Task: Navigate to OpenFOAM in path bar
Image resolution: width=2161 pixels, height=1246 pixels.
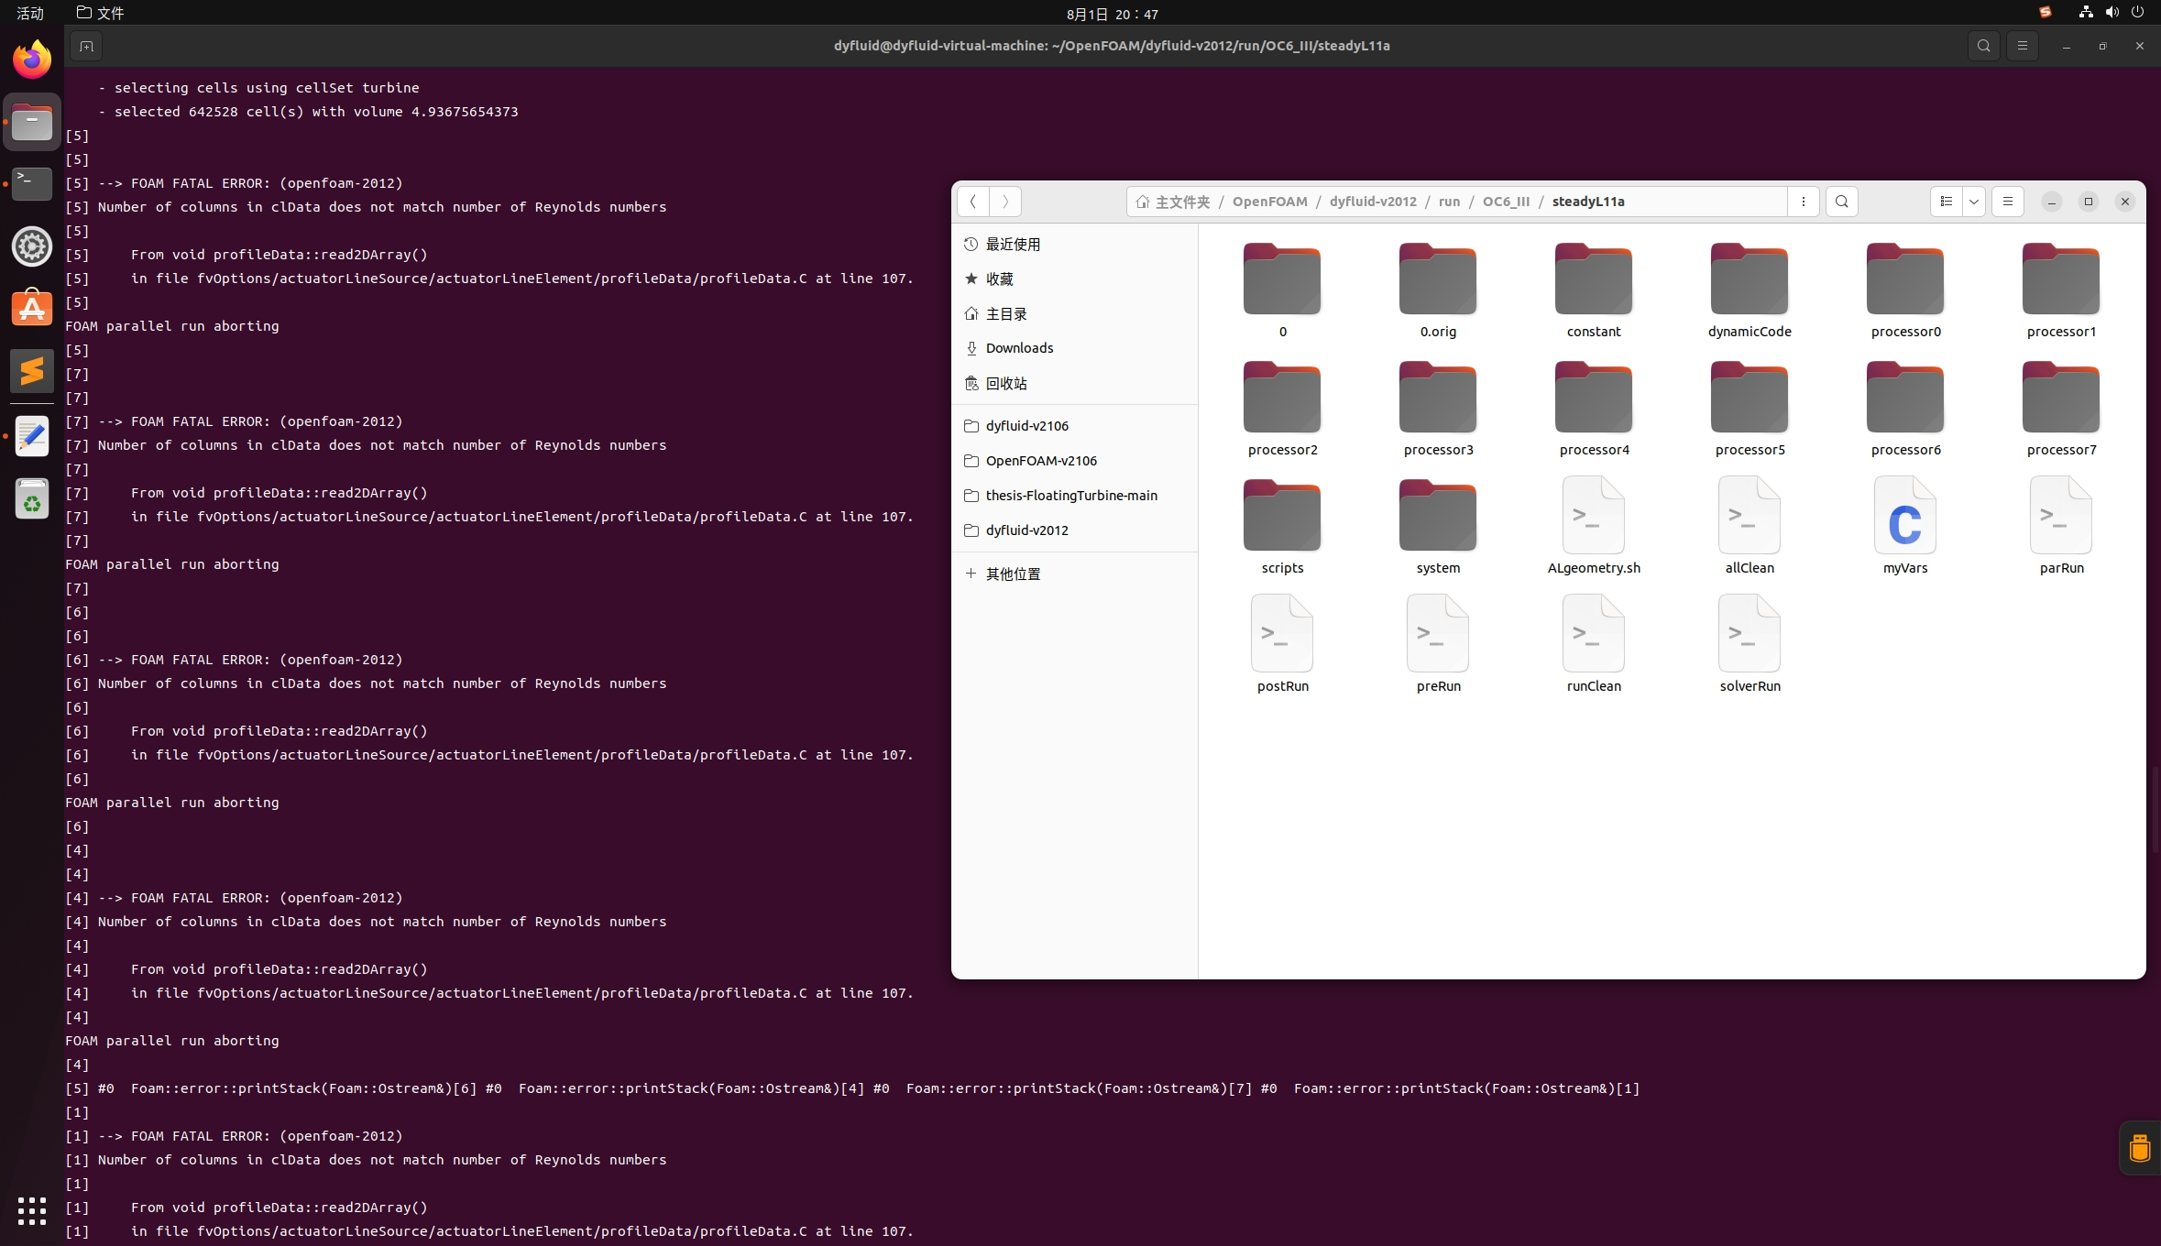Action: [x=1269, y=202]
